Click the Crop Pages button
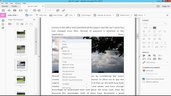 point(84,15)
